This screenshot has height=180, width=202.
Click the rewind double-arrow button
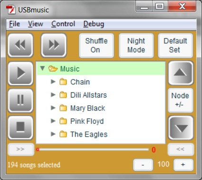tap(20, 45)
